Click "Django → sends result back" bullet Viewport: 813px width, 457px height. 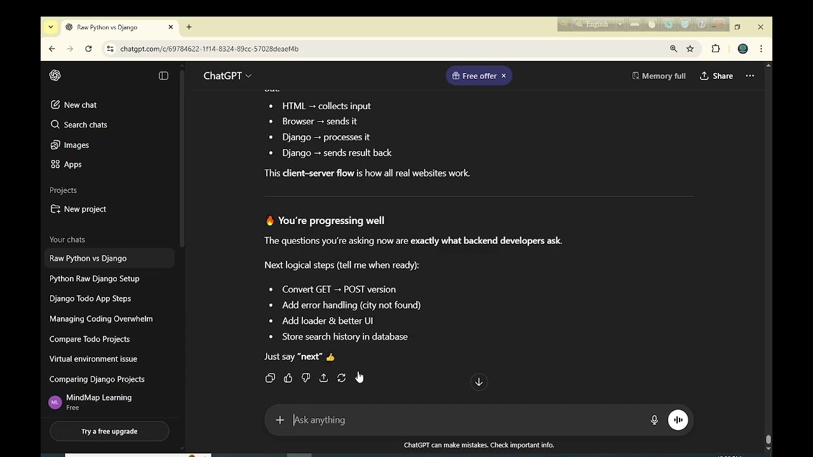click(x=337, y=153)
